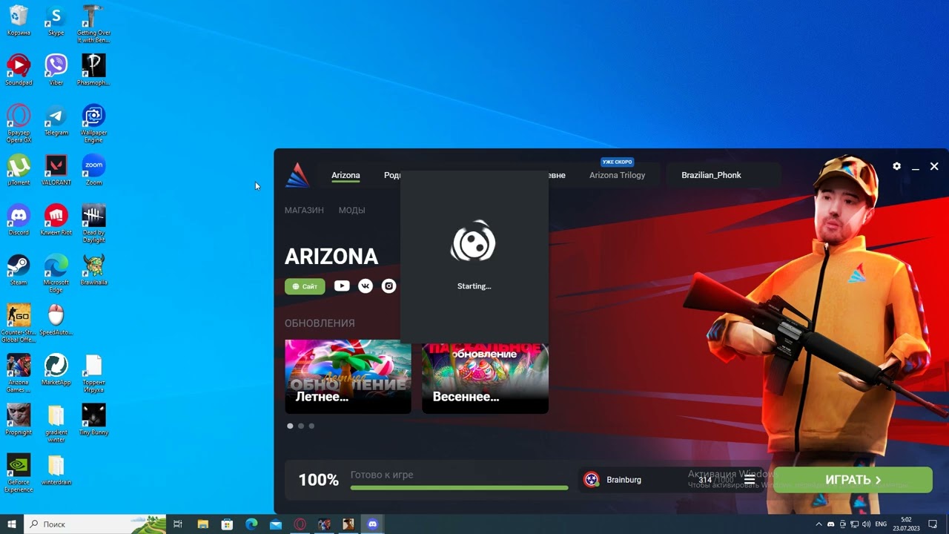The height and width of the screenshot is (534, 949).
Task: Select Soundpad desktop shortcut
Action: point(19,70)
